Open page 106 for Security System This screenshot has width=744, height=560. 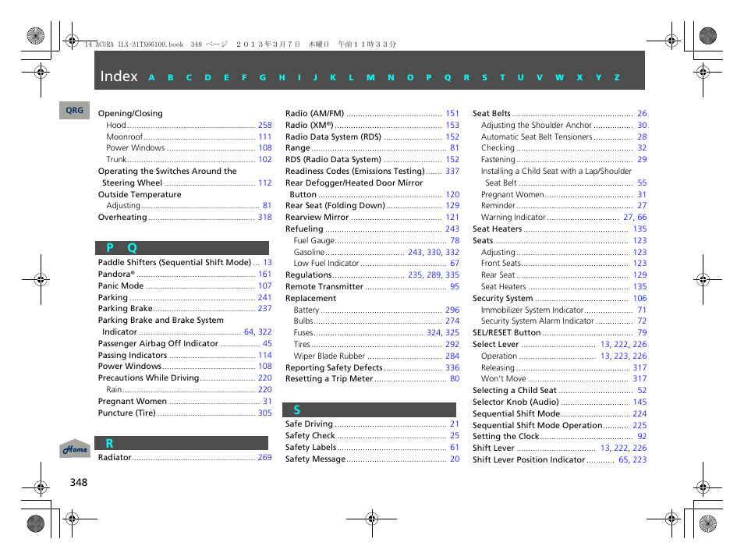(639, 298)
